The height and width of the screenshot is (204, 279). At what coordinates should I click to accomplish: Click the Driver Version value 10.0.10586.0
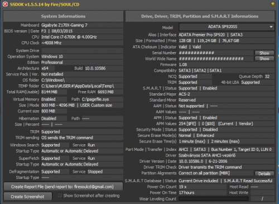(191, 162)
